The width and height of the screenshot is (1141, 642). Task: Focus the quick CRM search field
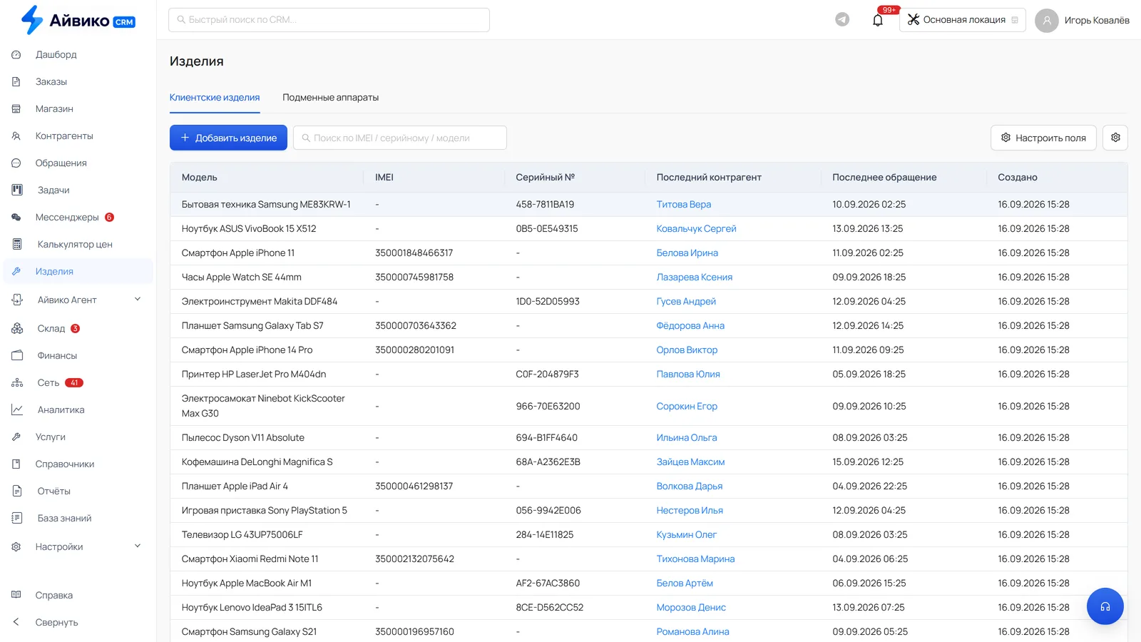pos(329,20)
